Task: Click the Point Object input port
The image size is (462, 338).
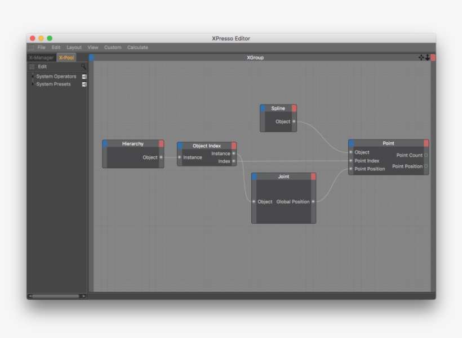Action: (x=350, y=152)
